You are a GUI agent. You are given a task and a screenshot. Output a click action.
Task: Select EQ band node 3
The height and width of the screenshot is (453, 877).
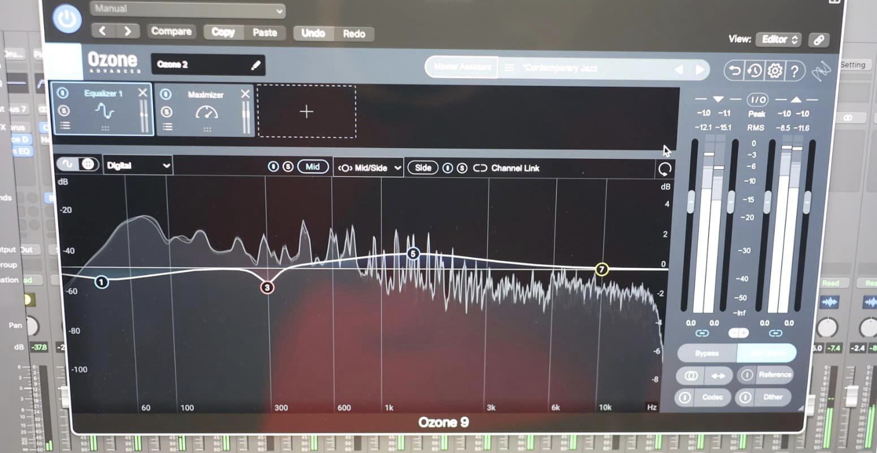click(267, 287)
